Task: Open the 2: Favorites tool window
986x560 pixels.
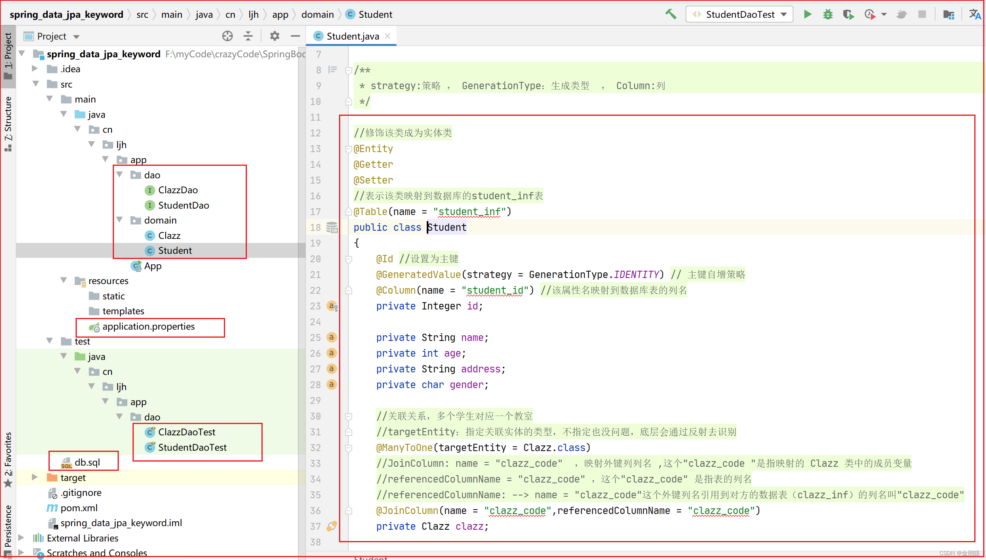Action: click(x=8, y=460)
